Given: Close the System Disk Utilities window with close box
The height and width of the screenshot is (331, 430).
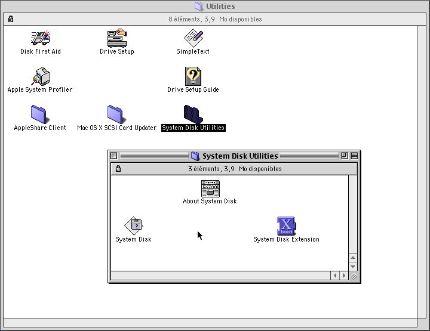Looking at the screenshot, I should click(114, 156).
